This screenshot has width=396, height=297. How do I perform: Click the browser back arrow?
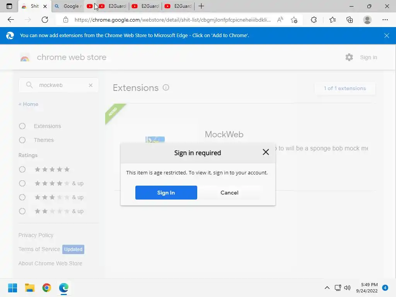pos(10,20)
